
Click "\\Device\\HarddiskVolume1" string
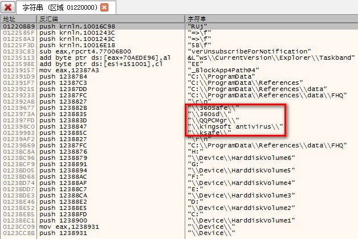[241, 221]
